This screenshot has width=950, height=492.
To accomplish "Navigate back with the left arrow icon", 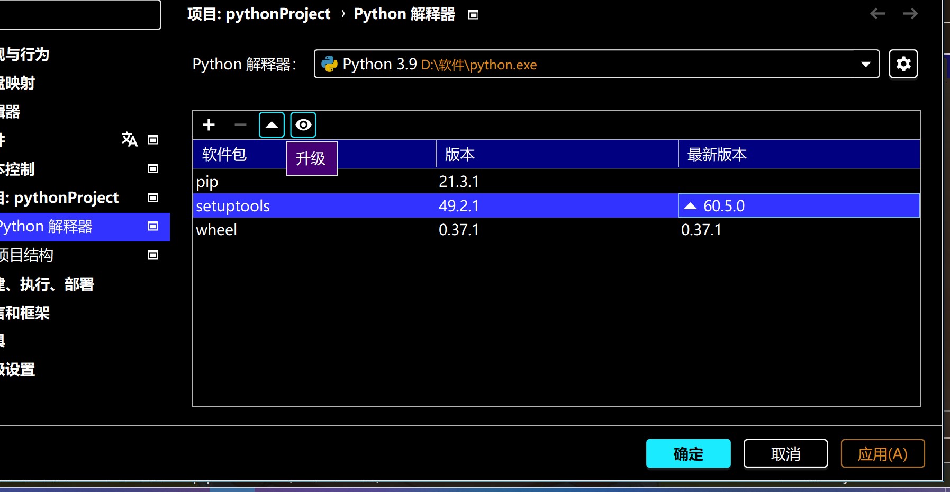I will (x=877, y=14).
